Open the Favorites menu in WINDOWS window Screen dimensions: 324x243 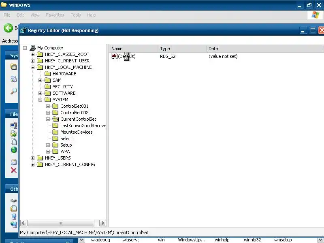[x=55, y=15]
